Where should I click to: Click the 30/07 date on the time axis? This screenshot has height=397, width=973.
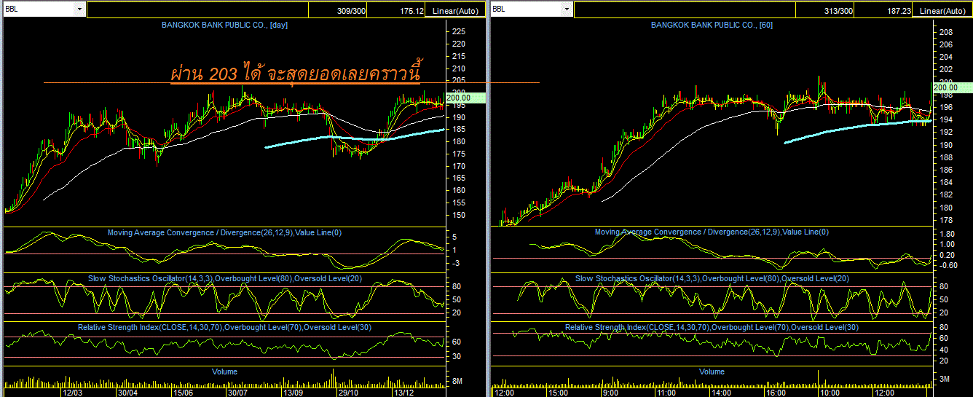point(238,393)
